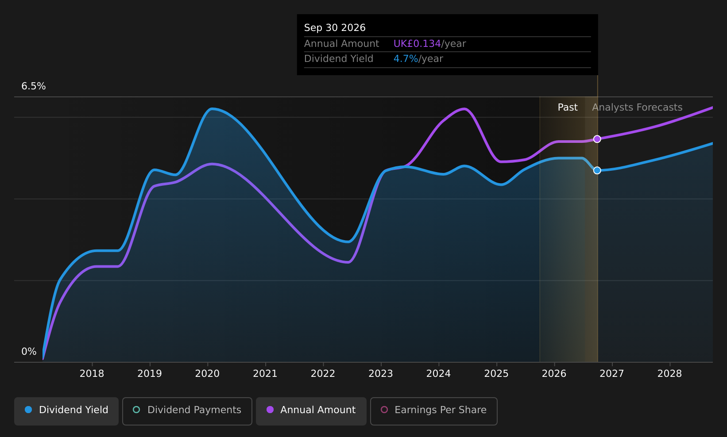Click the 2027 x-axis label
This screenshot has height=437, width=727.
(612, 374)
